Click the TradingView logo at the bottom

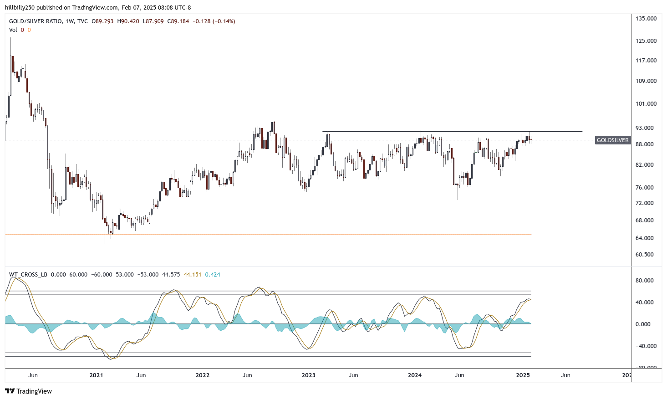click(x=28, y=391)
